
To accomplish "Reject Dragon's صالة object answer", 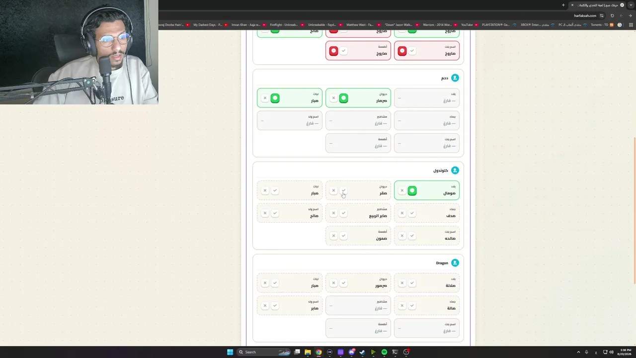I will tap(402, 305).
